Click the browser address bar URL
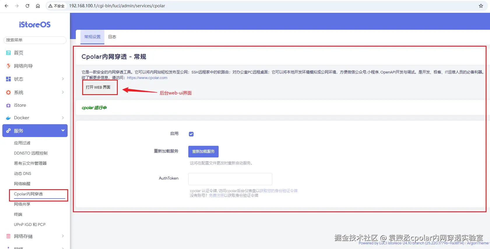The height and width of the screenshot is (249, 490). click(117, 6)
